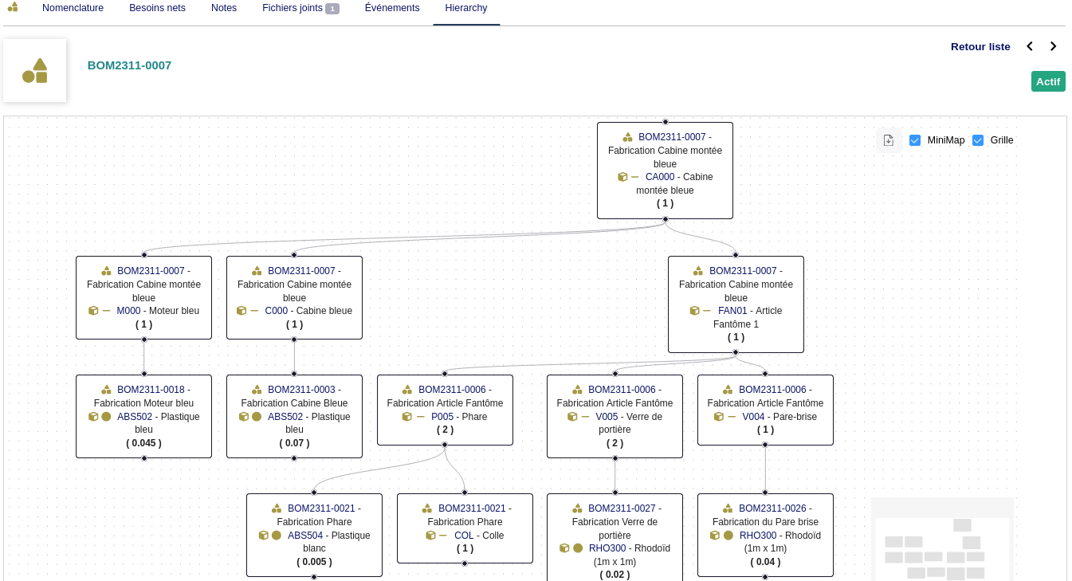This screenshot has height=581, width=1072.
Task: Click bottom connector handle of P005 Phare node
Action: 445,445
